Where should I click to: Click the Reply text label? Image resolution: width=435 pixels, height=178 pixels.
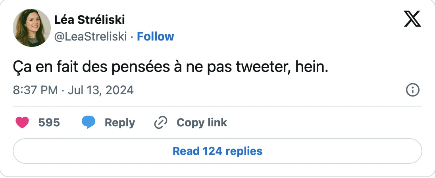click(x=119, y=123)
